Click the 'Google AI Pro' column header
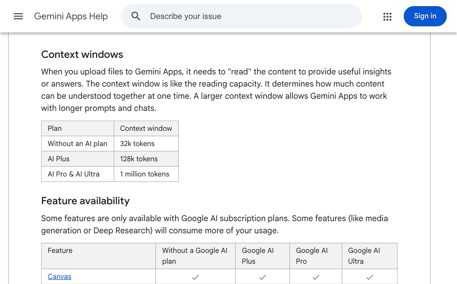This screenshot has width=457, height=284. tap(316, 256)
